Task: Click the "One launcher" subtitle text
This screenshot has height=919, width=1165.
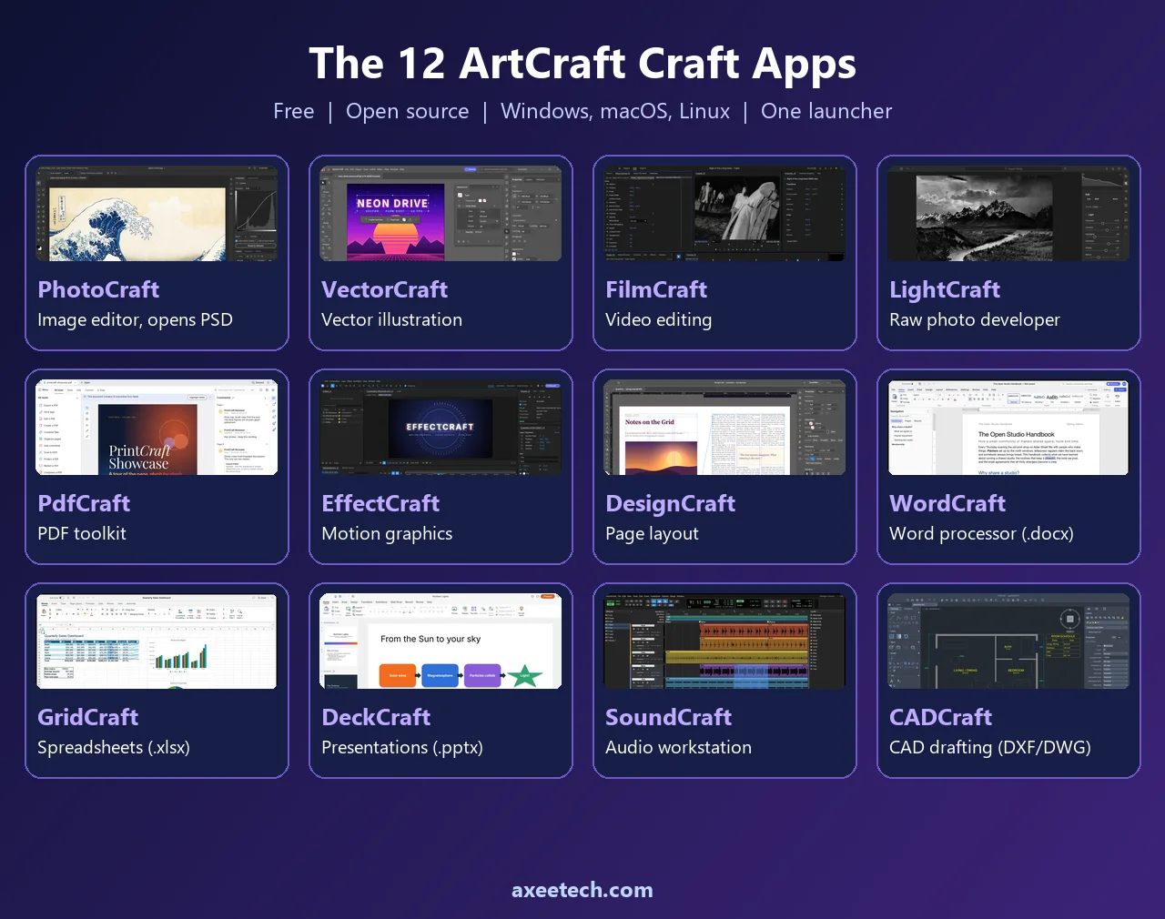Action: [x=826, y=111]
